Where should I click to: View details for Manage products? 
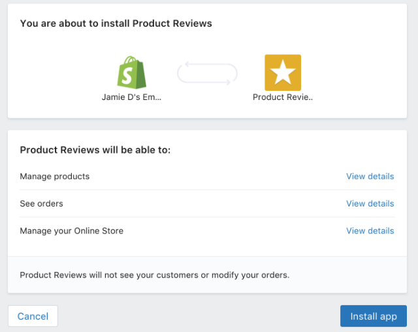point(370,176)
